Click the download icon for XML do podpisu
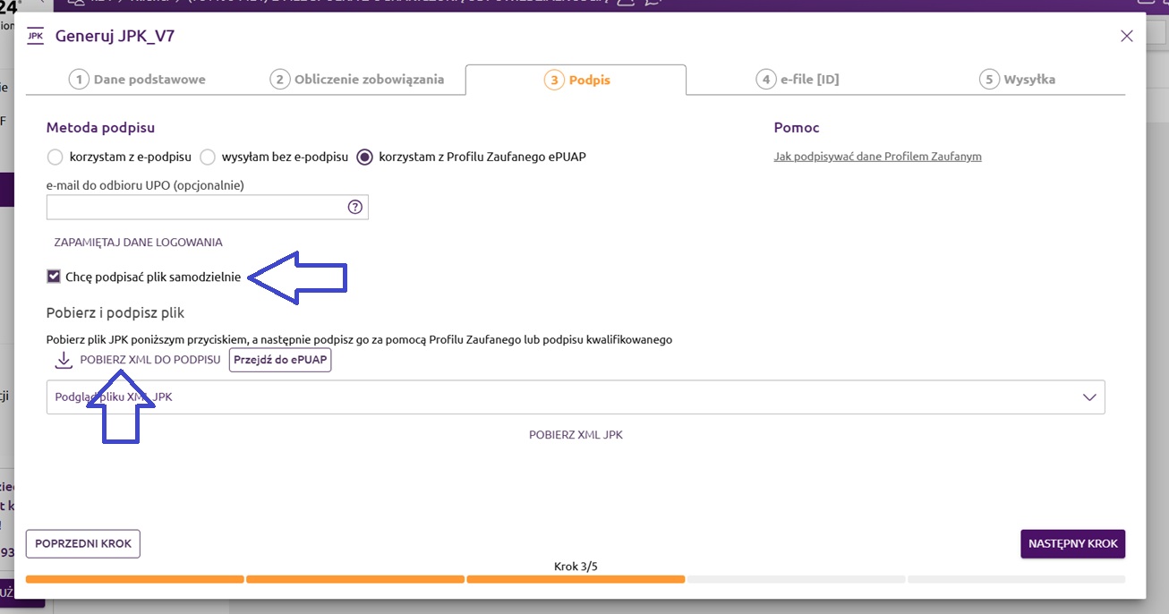This screenshot has height=614, width=1169. [63, 360]
